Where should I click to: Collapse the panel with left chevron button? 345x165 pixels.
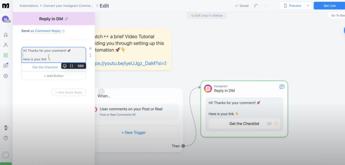(101, 91)
